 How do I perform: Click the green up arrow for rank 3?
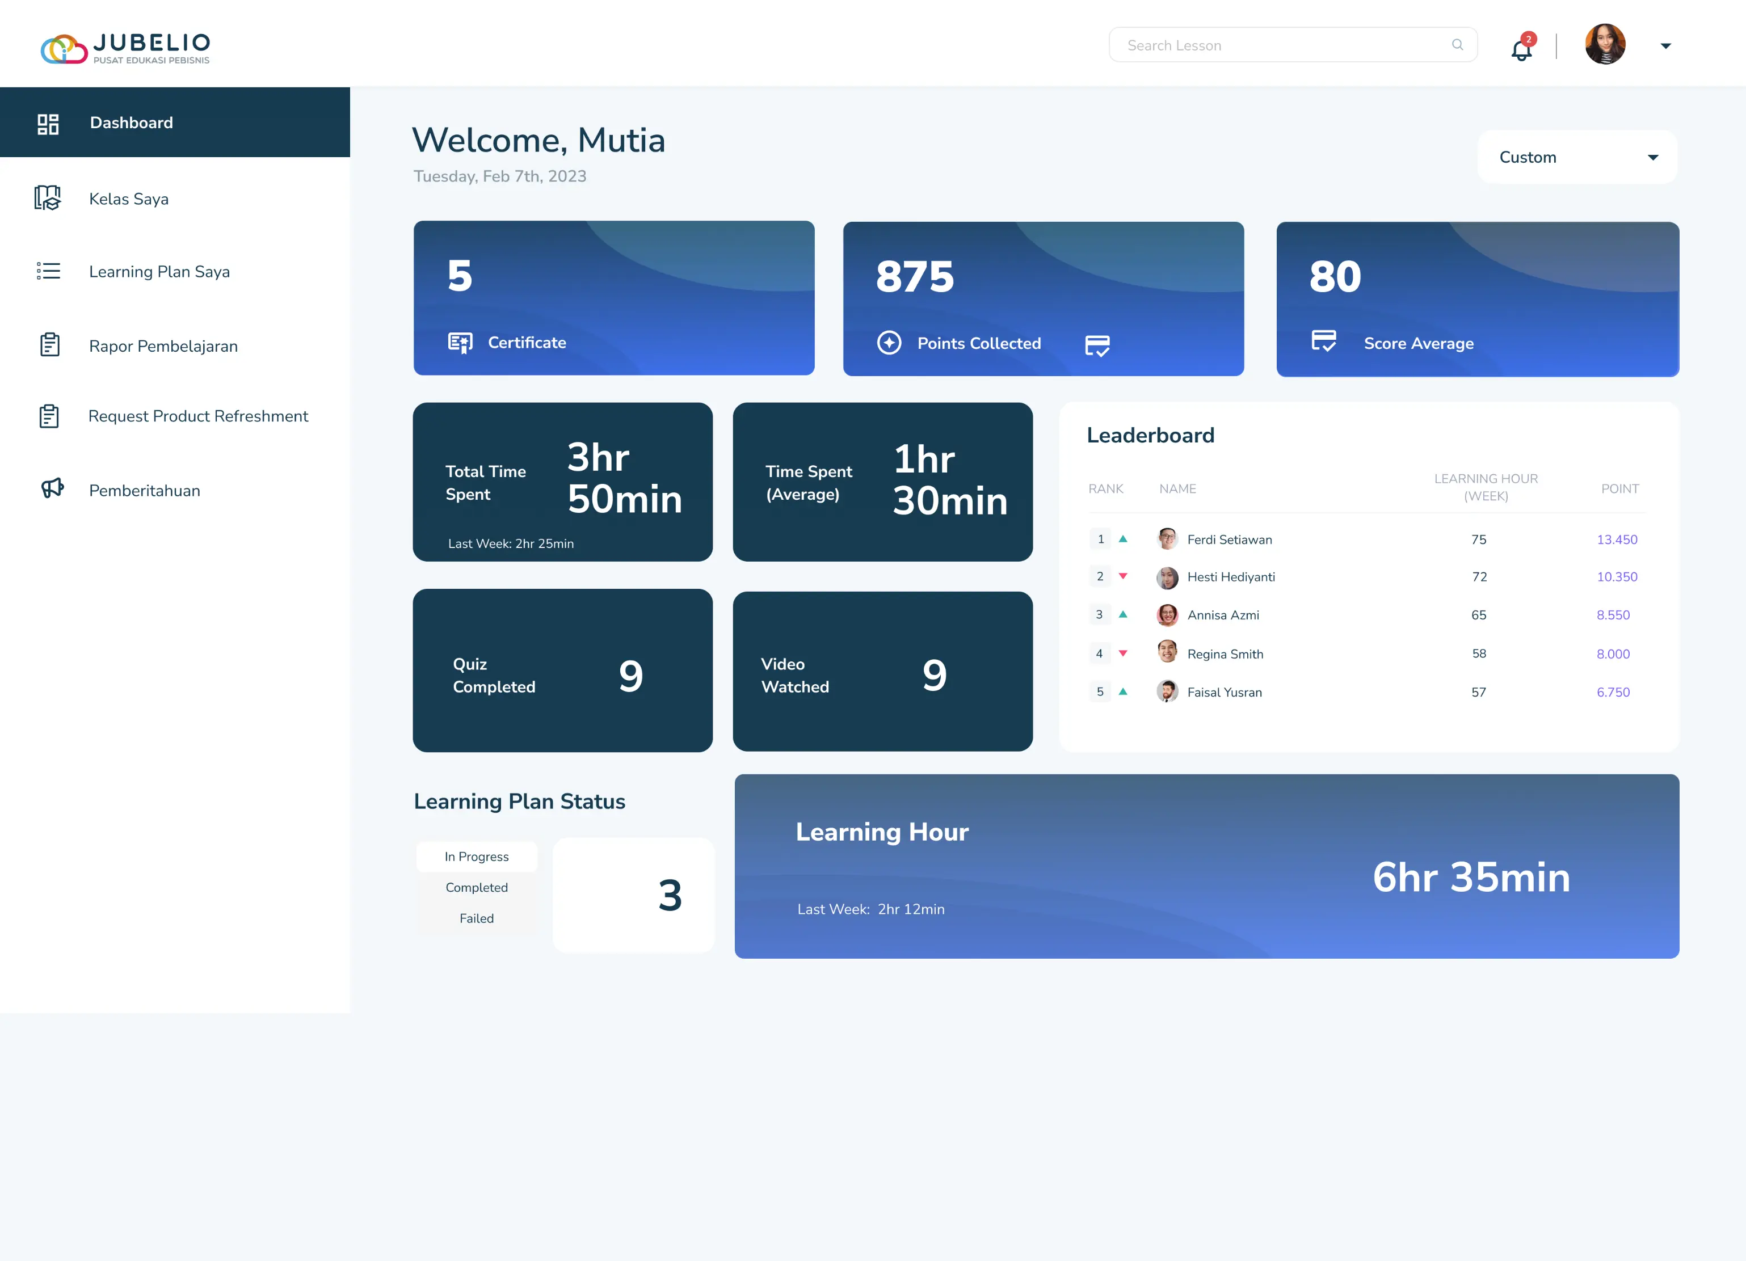pyautogui.click(x=1122, y=615)
